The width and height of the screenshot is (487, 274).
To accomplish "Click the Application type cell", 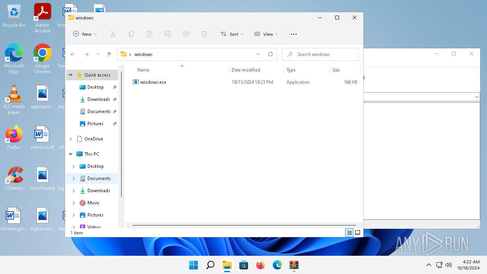I will pyautogui.click(x=298, y=82).
